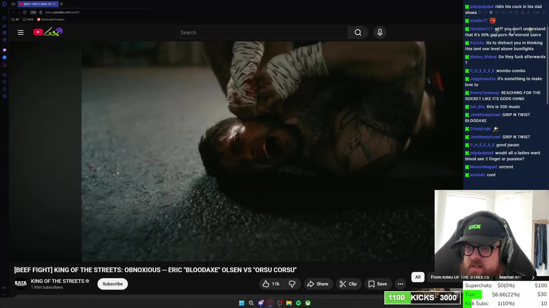Click the magnifier search button
The height and width of the screenshot is (308, 549).
coord(358,33)
